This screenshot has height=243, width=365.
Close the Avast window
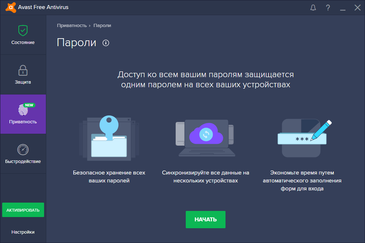tap(357, 8)
